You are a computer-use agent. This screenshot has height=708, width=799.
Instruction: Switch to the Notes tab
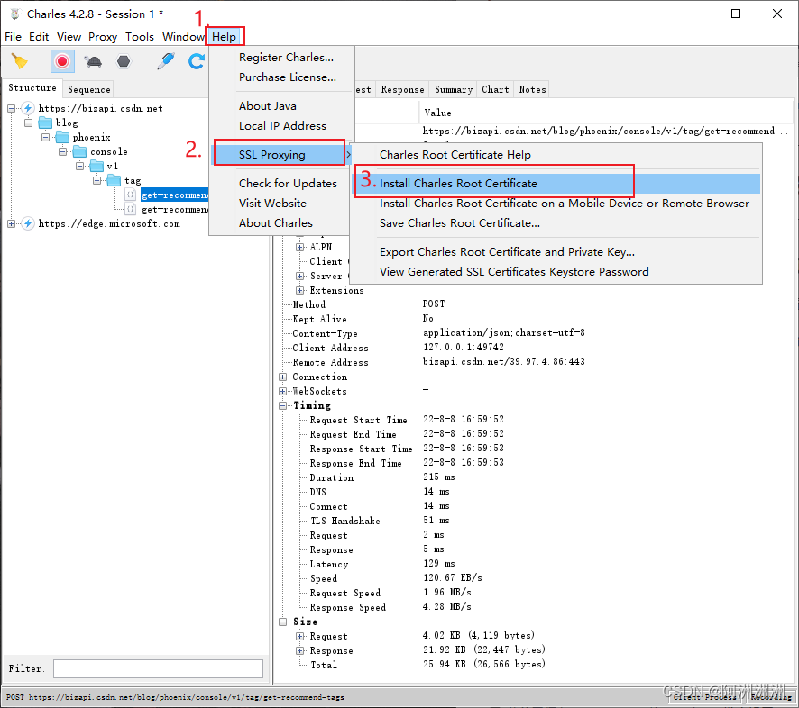532,89
